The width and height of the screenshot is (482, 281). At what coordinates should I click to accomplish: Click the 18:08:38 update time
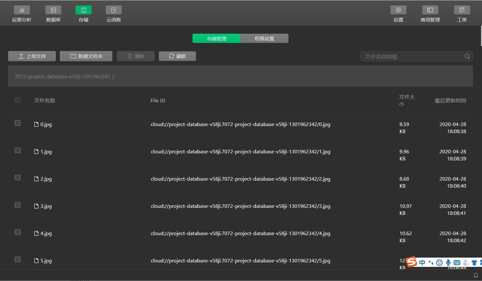pyautogui.click(x=457, y=132)
